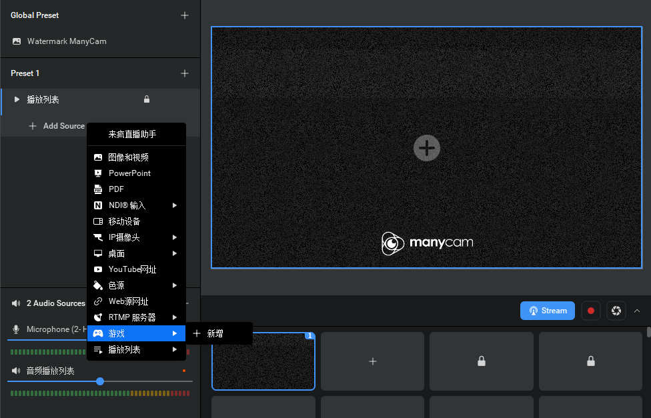Click the large plus in main preview
Image resolution: width=651 pixels, height=418 pixels.
pyautogui.click(x=427, y=148)
